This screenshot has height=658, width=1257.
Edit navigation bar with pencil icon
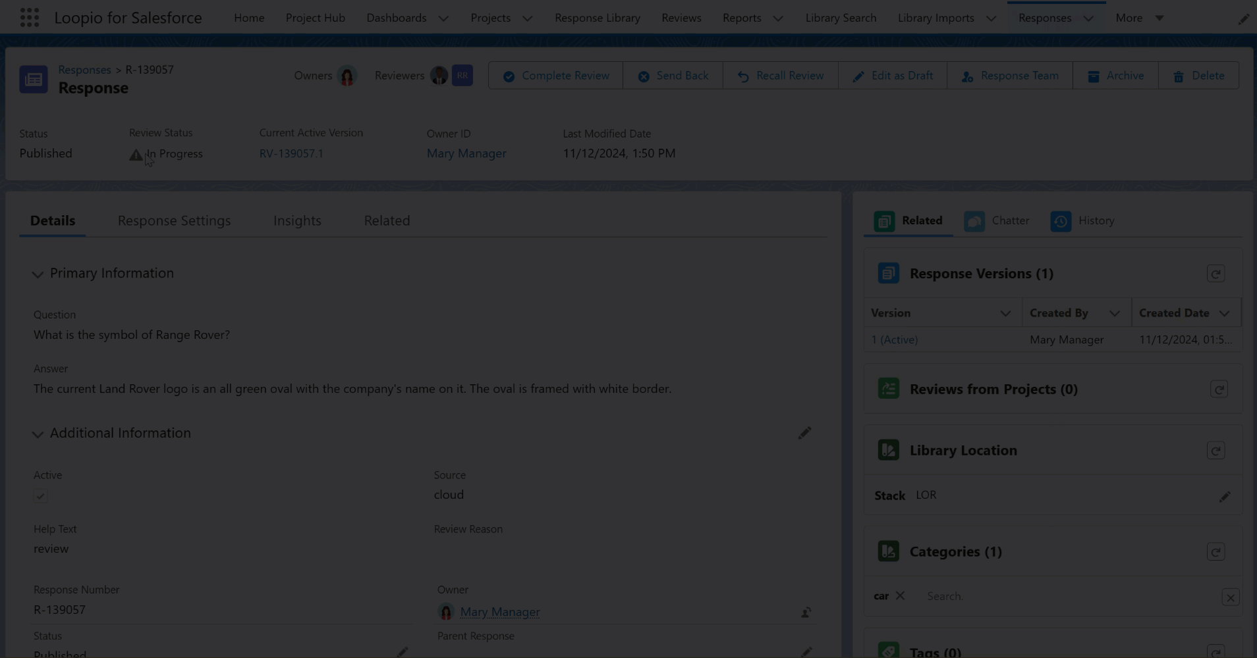pyautogui.click(x=1243, y=18)
